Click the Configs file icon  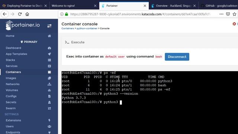point(49,96)
